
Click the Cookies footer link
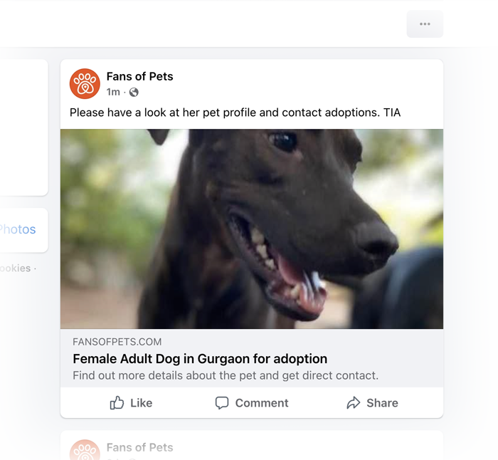click(x=15, y=268)
